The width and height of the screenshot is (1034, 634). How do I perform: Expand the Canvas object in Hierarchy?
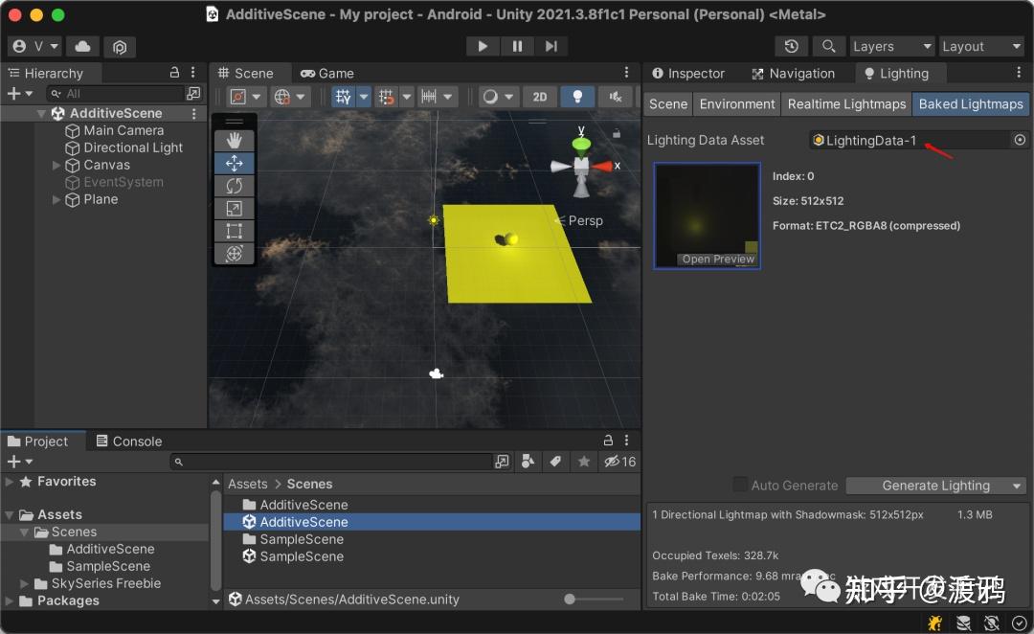click(56, 165)
